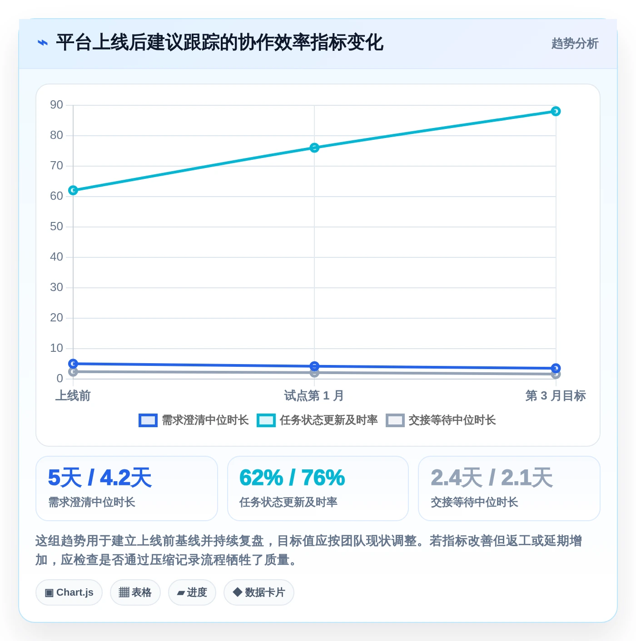The height and width of the screenshot is (641, 636).
Task: Select the 2.4天 / 2.1天 metric card
Action: tap(509, 488)
